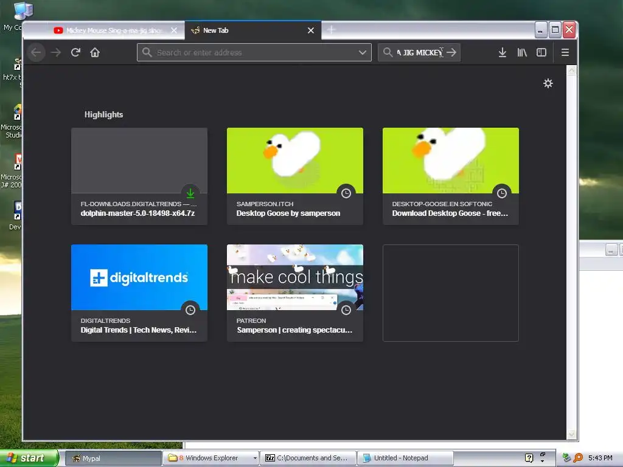This screenshot has height=467, width=623.
Task: Close the Mickey Mouse YouTube tab
Action: pyautogui.click(x=174, y=30)
